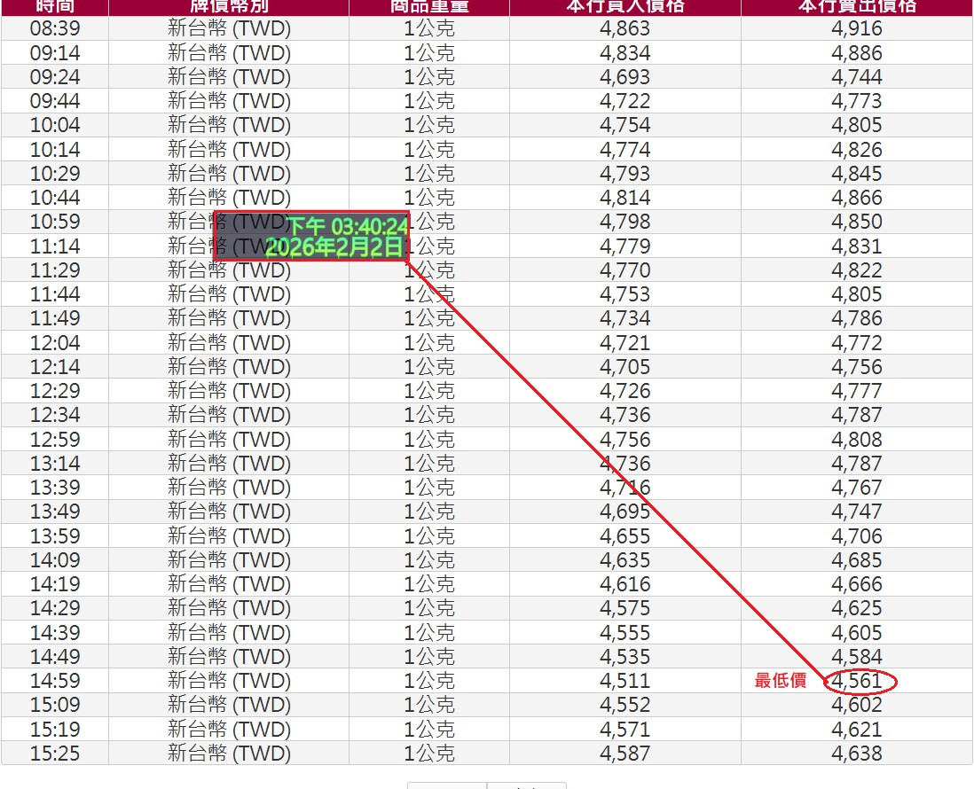Select the 10:14 time cell
Viewport: 974px width, 789px height.
tap(55, 150)
